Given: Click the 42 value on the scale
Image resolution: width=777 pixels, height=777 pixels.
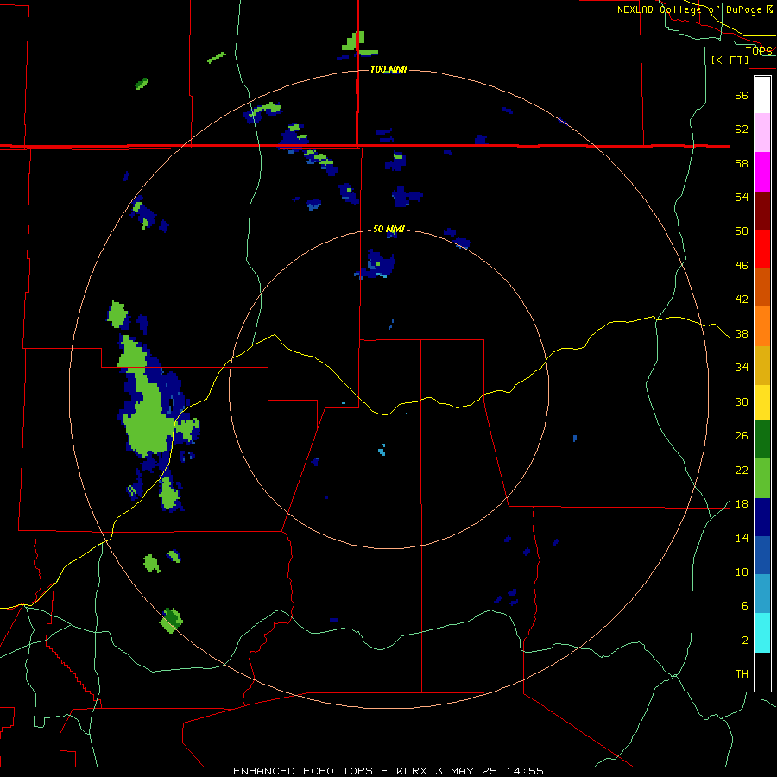Looking at the screenshot, I should (742, 299).
